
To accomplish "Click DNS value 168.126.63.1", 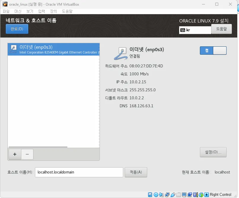I will click(x=141, y=106).
